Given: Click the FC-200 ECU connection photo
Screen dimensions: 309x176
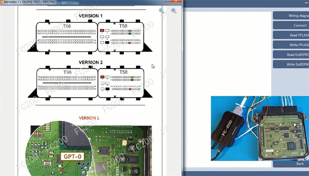Looking at the screenshot, I should tap(260, 128).
